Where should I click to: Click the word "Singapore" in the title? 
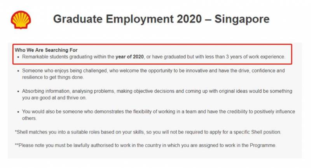coord(238,19)
